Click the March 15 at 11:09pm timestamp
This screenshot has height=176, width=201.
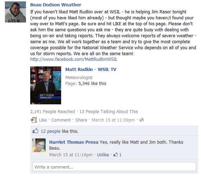pyautogui.click(x=113, y=120)
